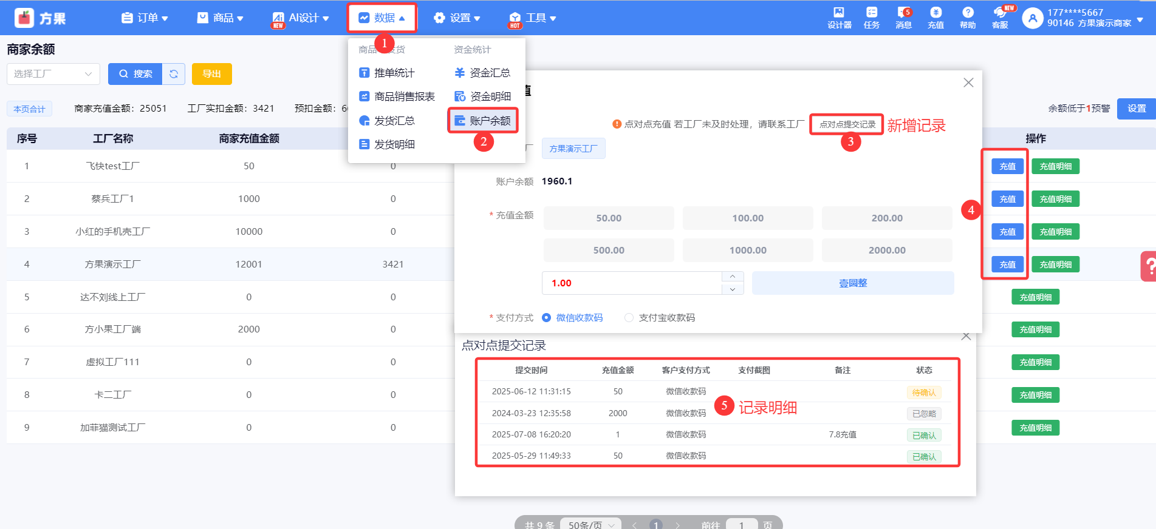1156x529 pixels.
Task: Select 微信收款码 payment method
Action: click(x=547, y=318)
